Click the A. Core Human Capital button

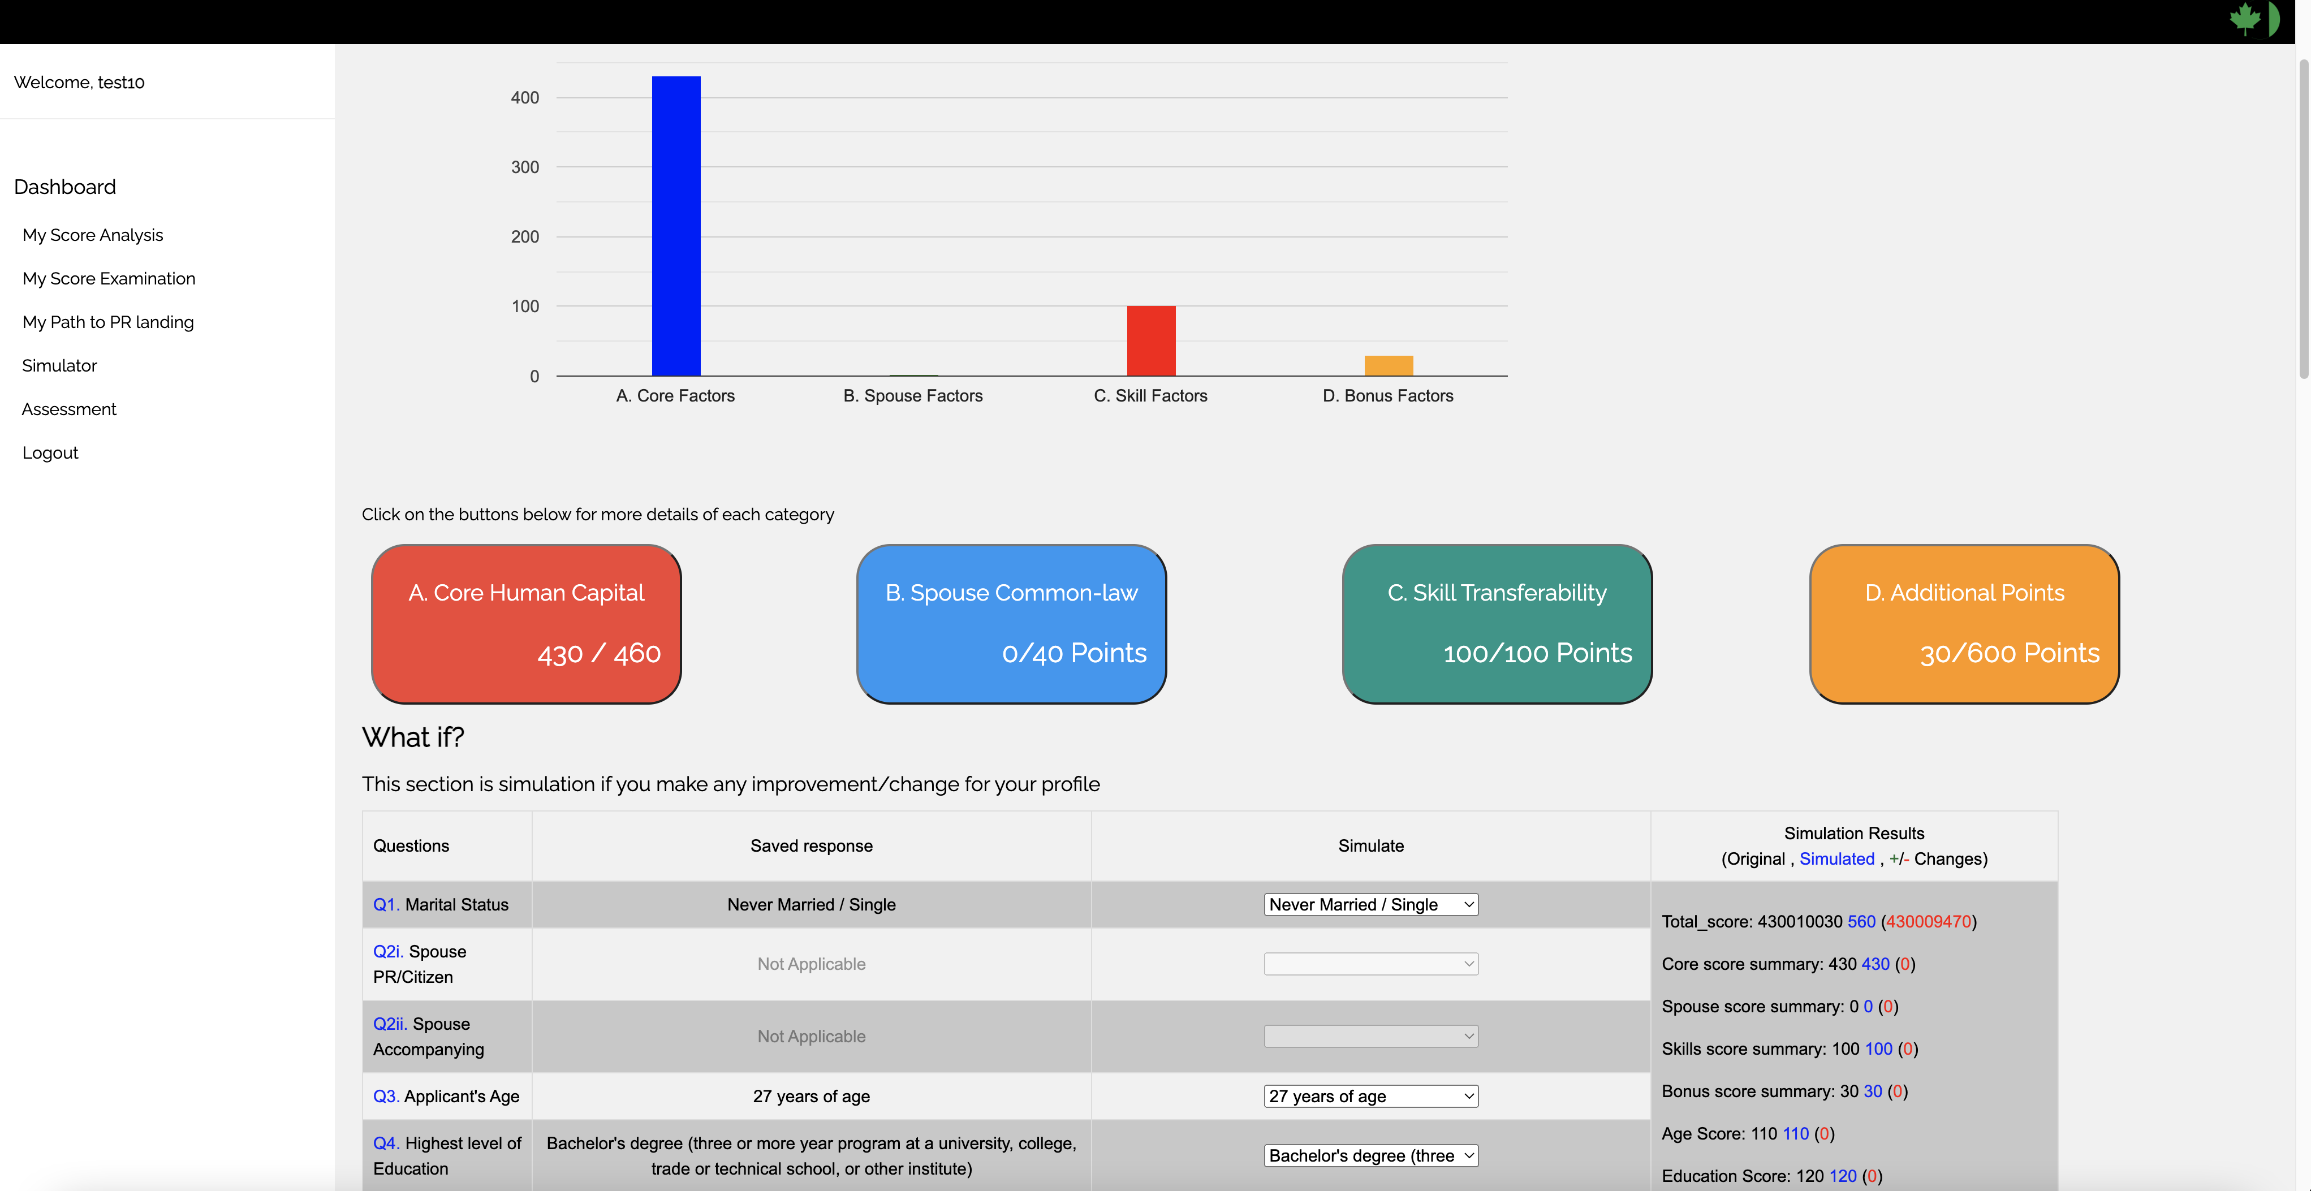[x=526, y=623]
